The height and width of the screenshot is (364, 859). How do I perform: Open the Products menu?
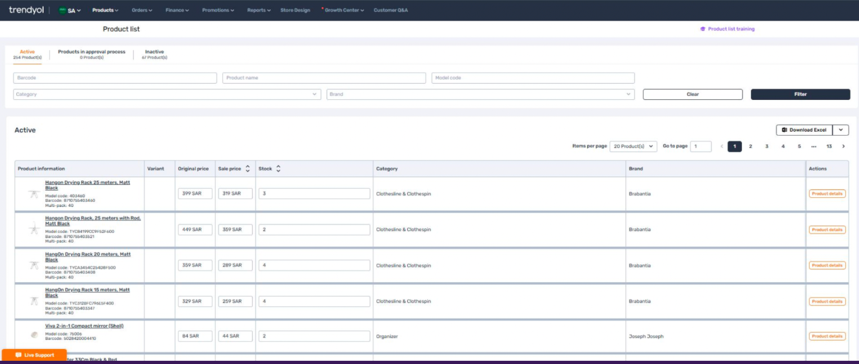105,10
